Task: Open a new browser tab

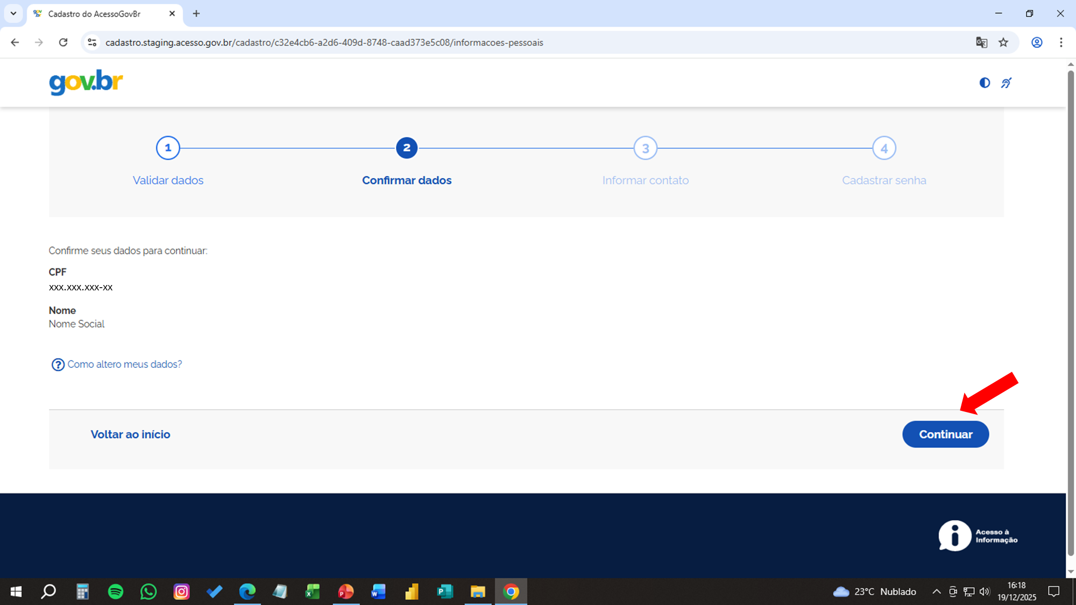Action: (x=196, y=13)
